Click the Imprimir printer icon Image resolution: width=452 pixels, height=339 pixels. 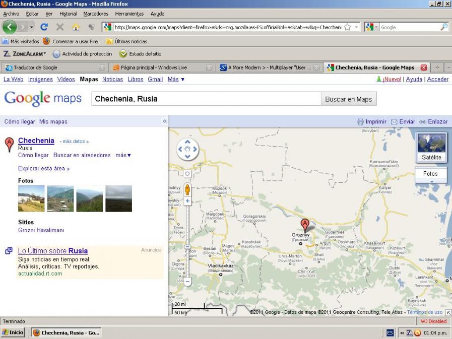point(360,122)
